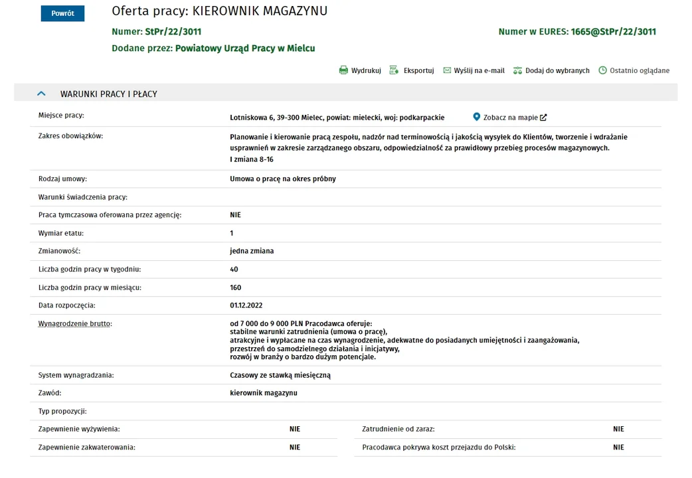
Task: Click the address Lotniskowa 6, 39-300 Mielec
Action: point(277,118)
